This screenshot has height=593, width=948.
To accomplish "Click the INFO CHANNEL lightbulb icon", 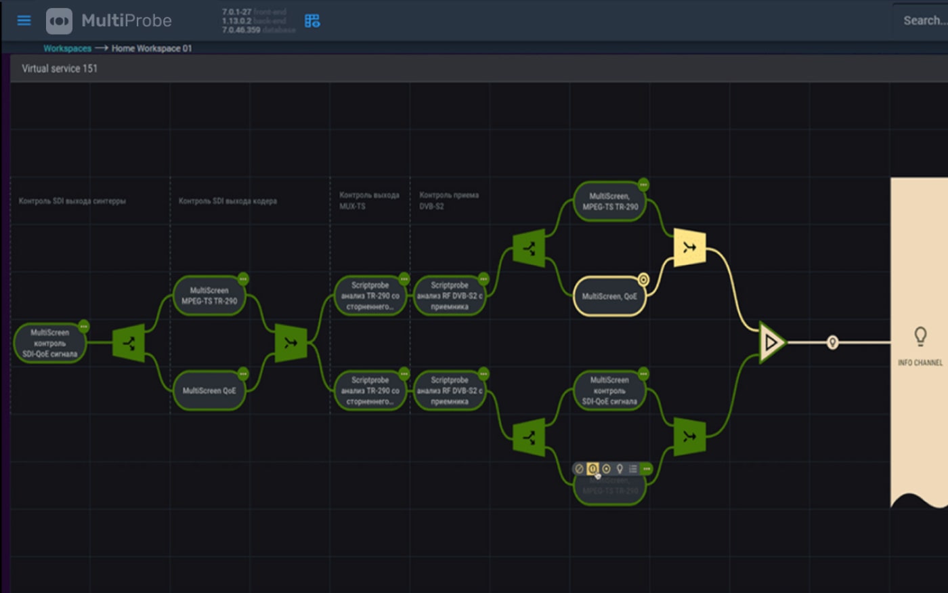I will (x=920, y=335).
